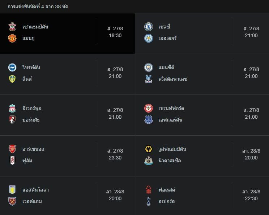Click the 22:30 Sunday kickoff time
This screenshot has width=269, height=215.
(251, 198)
